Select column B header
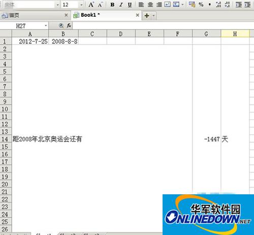The width and height of the screenshot is (254, 235). tap(63, 34)
